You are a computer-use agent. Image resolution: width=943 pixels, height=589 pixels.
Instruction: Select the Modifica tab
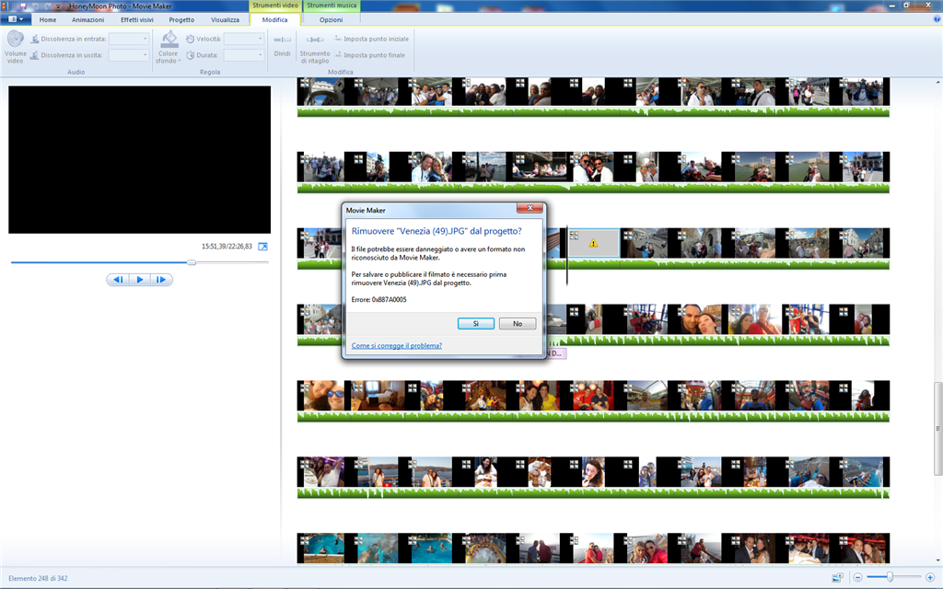click(x=274, y=20)
